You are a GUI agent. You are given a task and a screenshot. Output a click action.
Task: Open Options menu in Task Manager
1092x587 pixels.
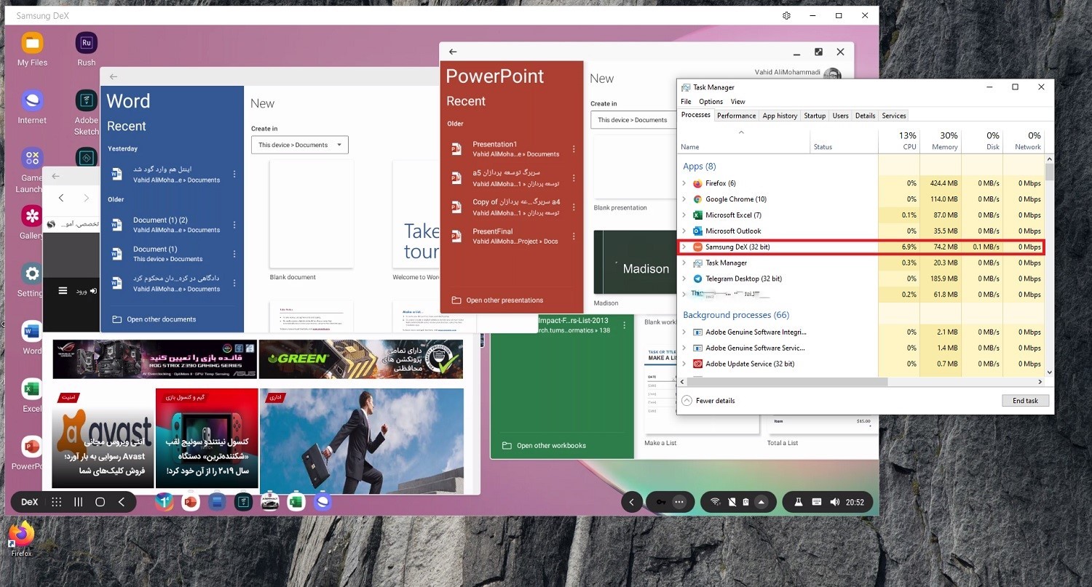711,102
